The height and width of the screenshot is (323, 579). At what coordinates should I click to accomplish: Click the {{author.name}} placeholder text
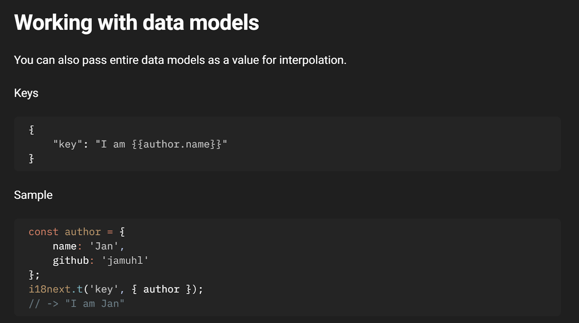[176, 144]
